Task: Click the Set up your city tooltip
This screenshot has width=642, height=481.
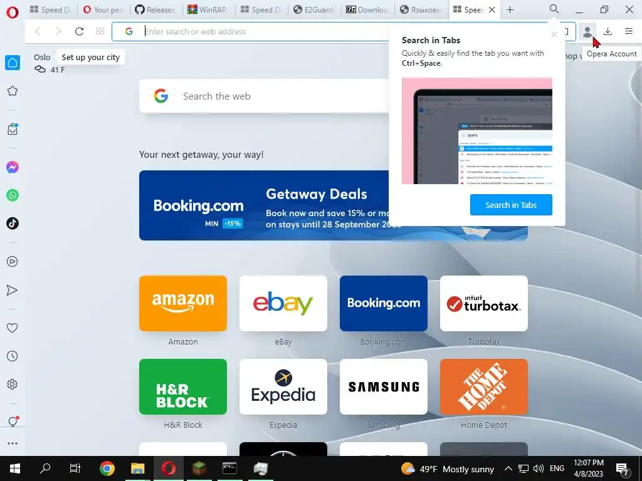Action: 90,57
